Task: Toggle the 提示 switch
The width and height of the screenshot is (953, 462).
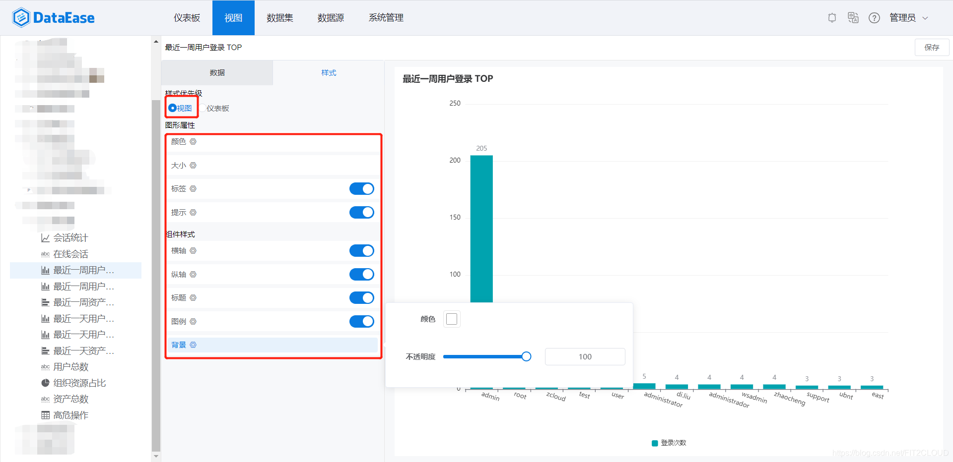Action: point(362,213)
